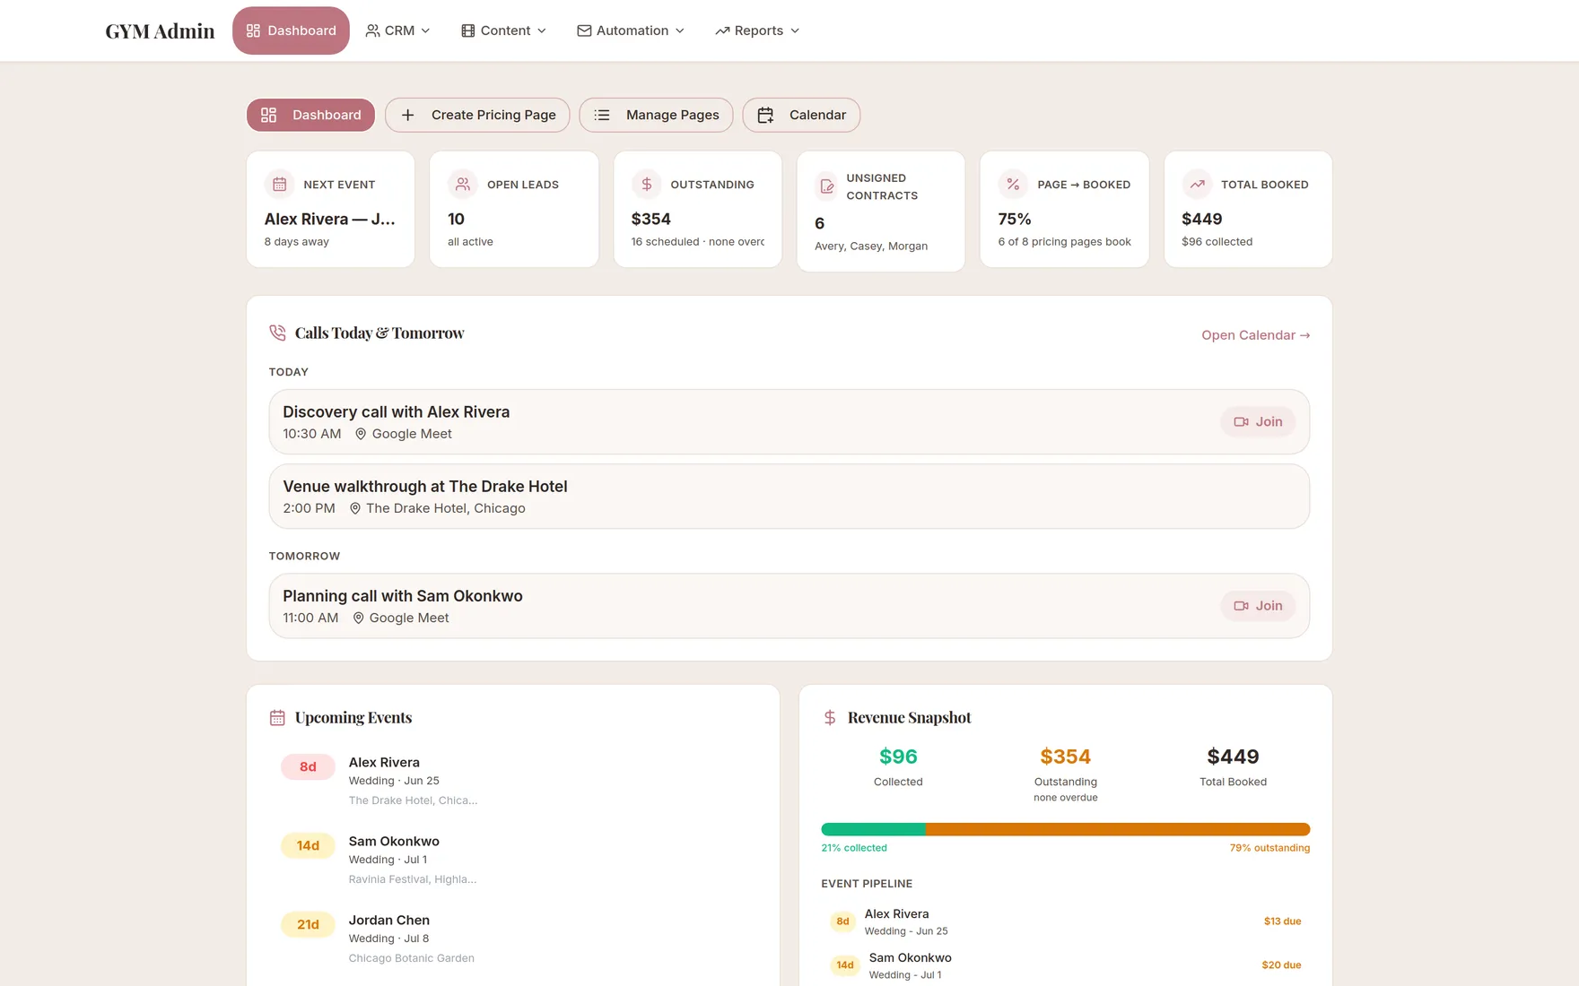Screen dimensions: 1579x986
Task: Click the calendar-plus icon in Calendar button
Action: [x=765, y=115]
